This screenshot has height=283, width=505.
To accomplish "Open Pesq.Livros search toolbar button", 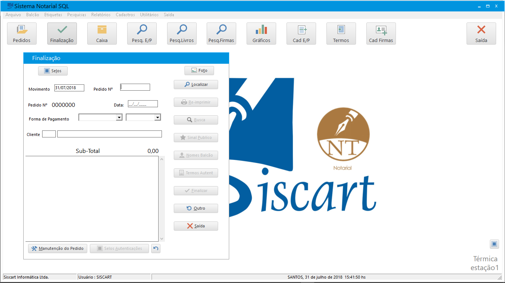I will click(x=182, y=34).
